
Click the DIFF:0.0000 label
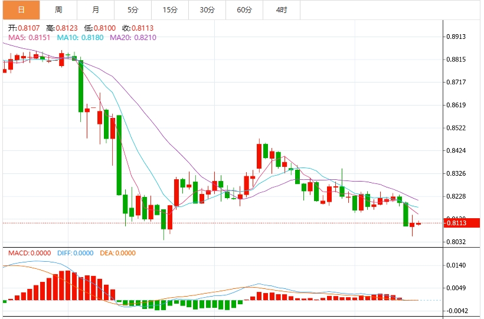76,254
